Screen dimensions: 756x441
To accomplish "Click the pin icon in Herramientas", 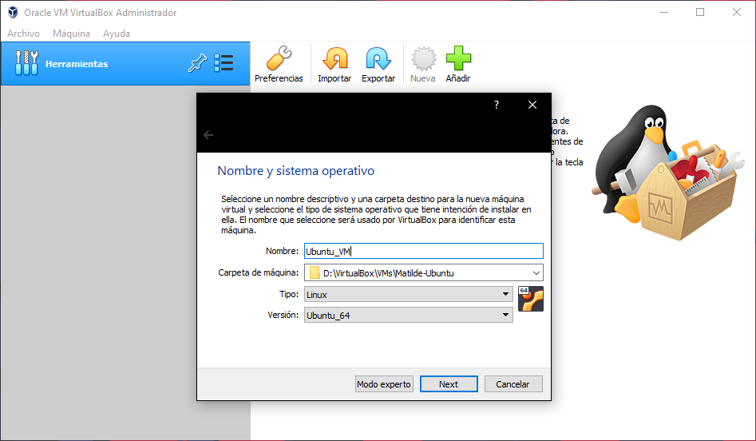I will 197,63.
